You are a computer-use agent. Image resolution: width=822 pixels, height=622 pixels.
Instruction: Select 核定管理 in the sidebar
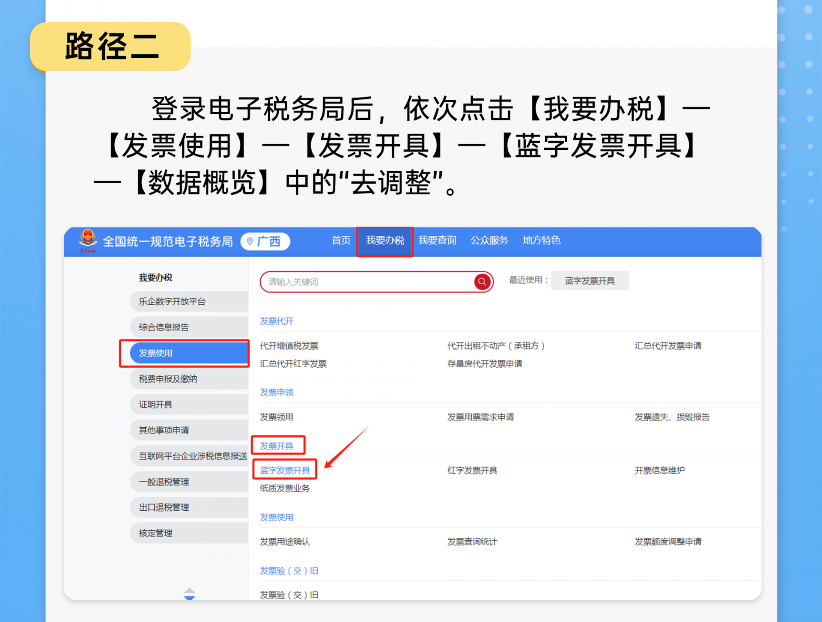click(155, 533)
